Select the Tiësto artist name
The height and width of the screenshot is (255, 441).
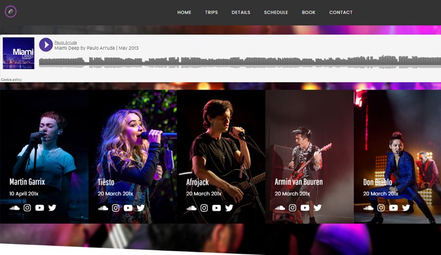106,182
